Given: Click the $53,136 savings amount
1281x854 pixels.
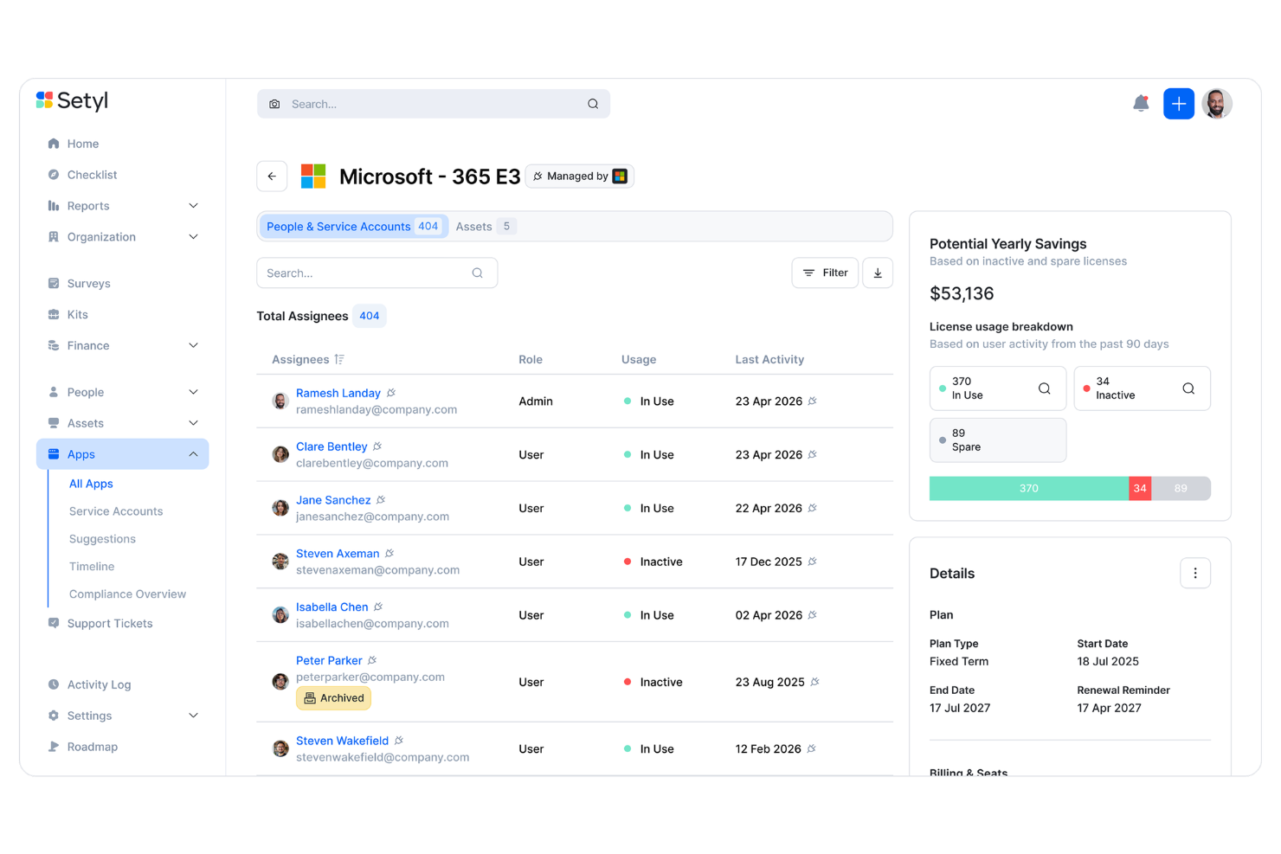Looking at the screenshot, I should coord(962,293).
